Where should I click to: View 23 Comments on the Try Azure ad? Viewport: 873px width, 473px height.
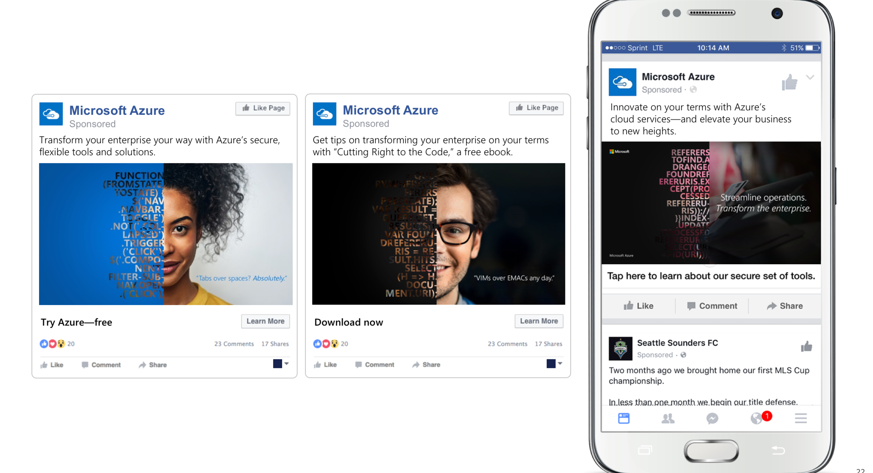[x=234, y=344]
